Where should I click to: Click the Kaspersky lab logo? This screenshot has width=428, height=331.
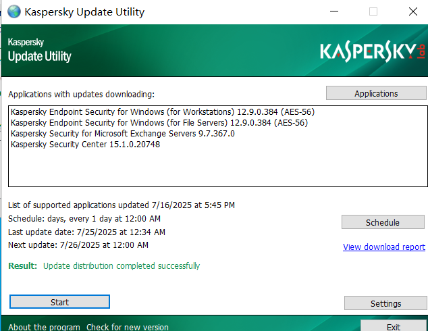[x=373, y=51]
